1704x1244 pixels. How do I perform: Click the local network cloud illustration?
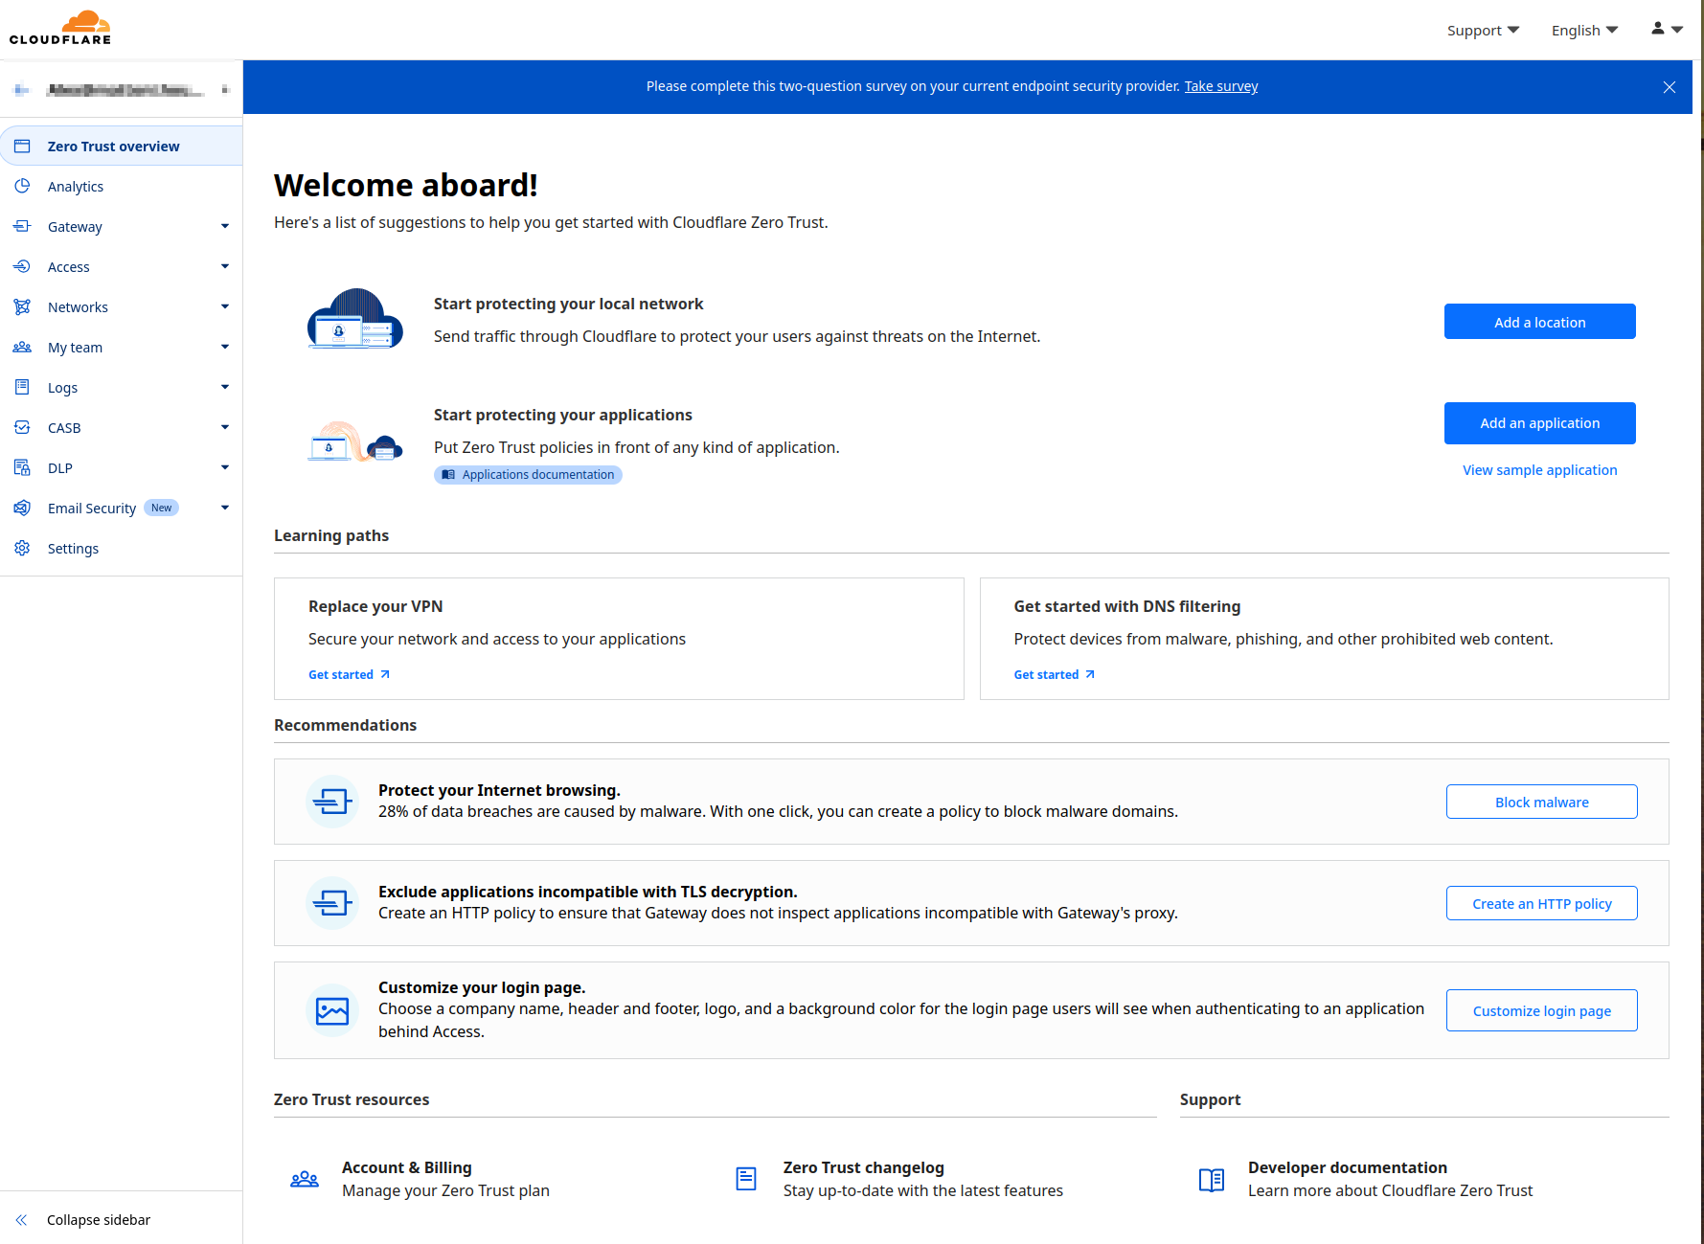point(354,319)
